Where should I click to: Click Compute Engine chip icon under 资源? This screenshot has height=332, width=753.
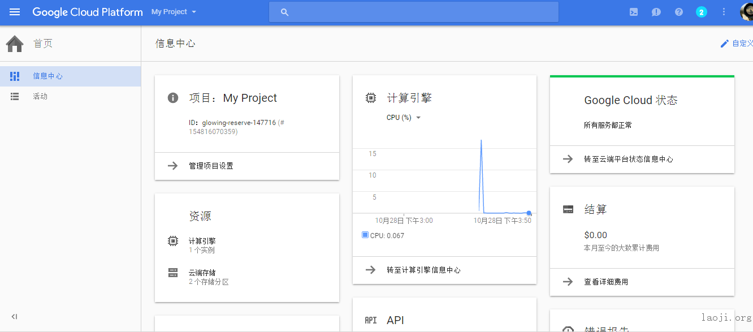point(173,241)
